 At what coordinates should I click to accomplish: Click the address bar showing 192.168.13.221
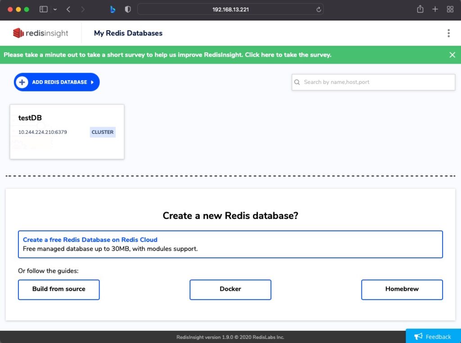click(x=230, y=9)
